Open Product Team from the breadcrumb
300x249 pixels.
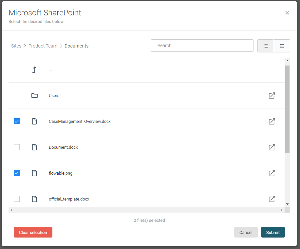[x=43, y=46]
